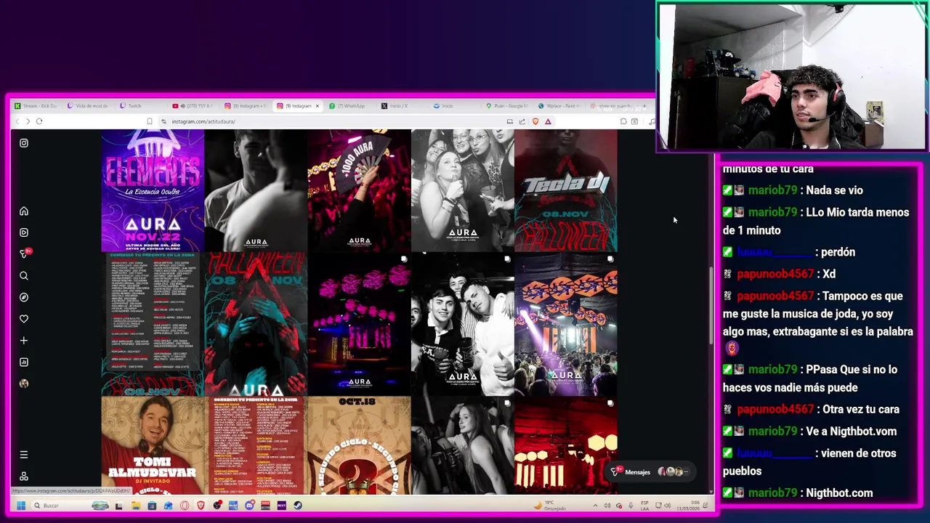The width and height of the screenshot is (930, 523).
Task: Switch to the WhatsApp tab
Action: [x=349, y=106]
